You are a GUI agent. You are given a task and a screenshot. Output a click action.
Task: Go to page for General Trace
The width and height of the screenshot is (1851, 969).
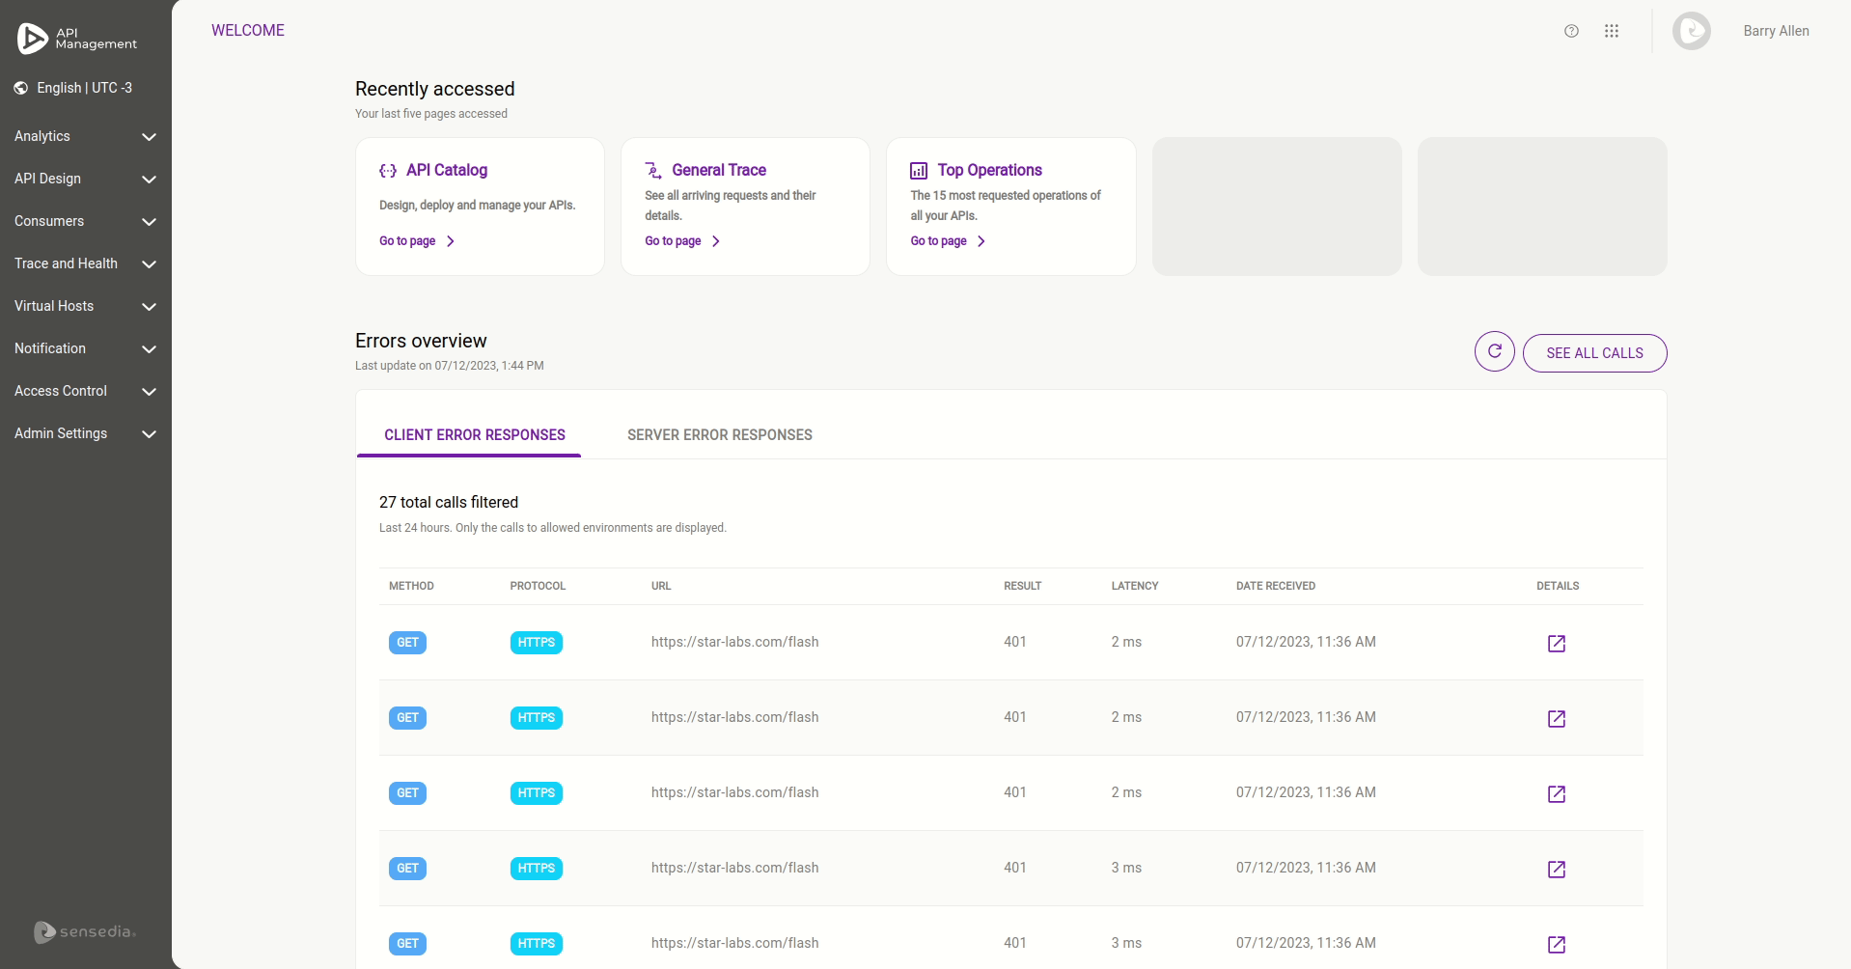pyautogui.click(x=681, y=241)
